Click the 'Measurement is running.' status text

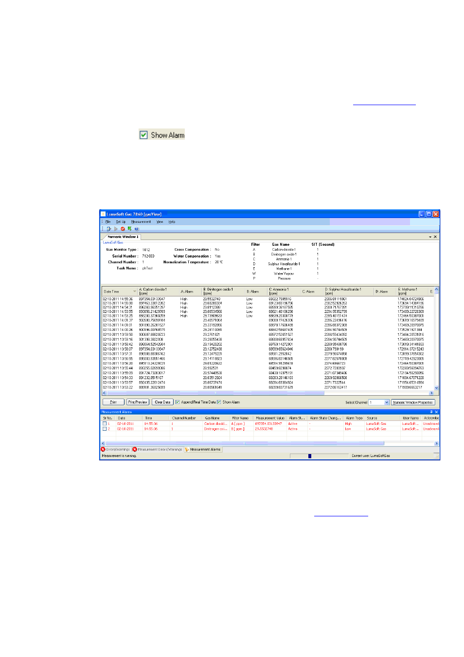coord(119,456)
